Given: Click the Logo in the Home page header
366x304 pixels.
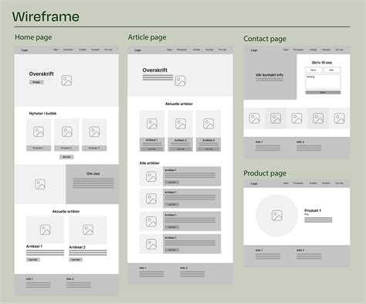Looking at the screenshot, I should point(25,50).
